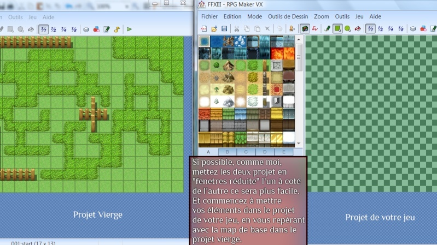Select the Ellipse drawing tool in FFXIII
Screen dimensions: 437x245
(347, 29)
